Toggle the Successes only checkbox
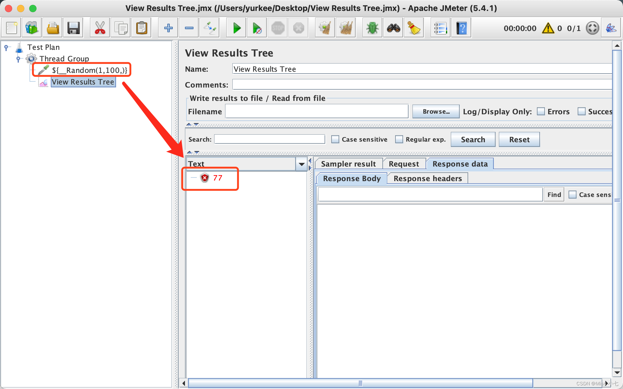 tap(581, 112)
